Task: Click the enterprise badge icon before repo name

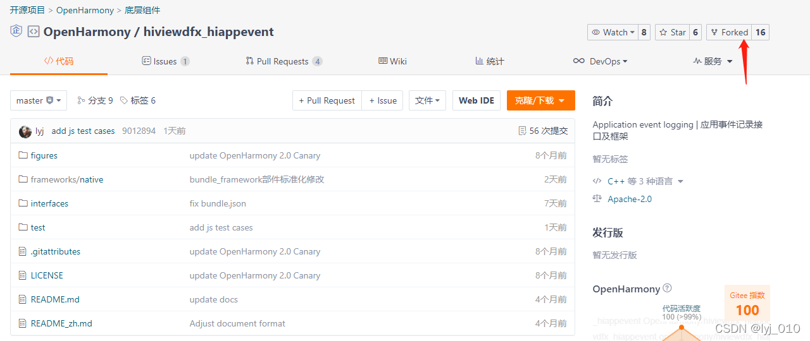Action: click(x=16, y=31)
